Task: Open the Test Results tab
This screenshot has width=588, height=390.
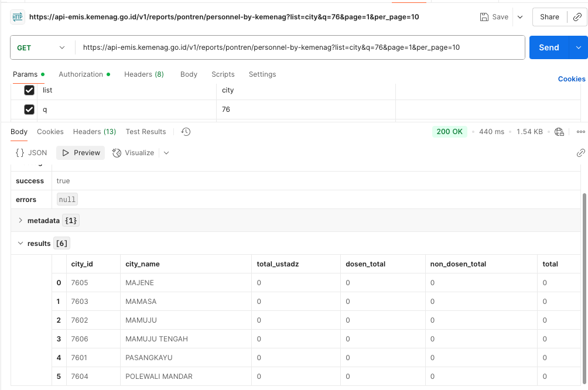Action: pos(146,132)
